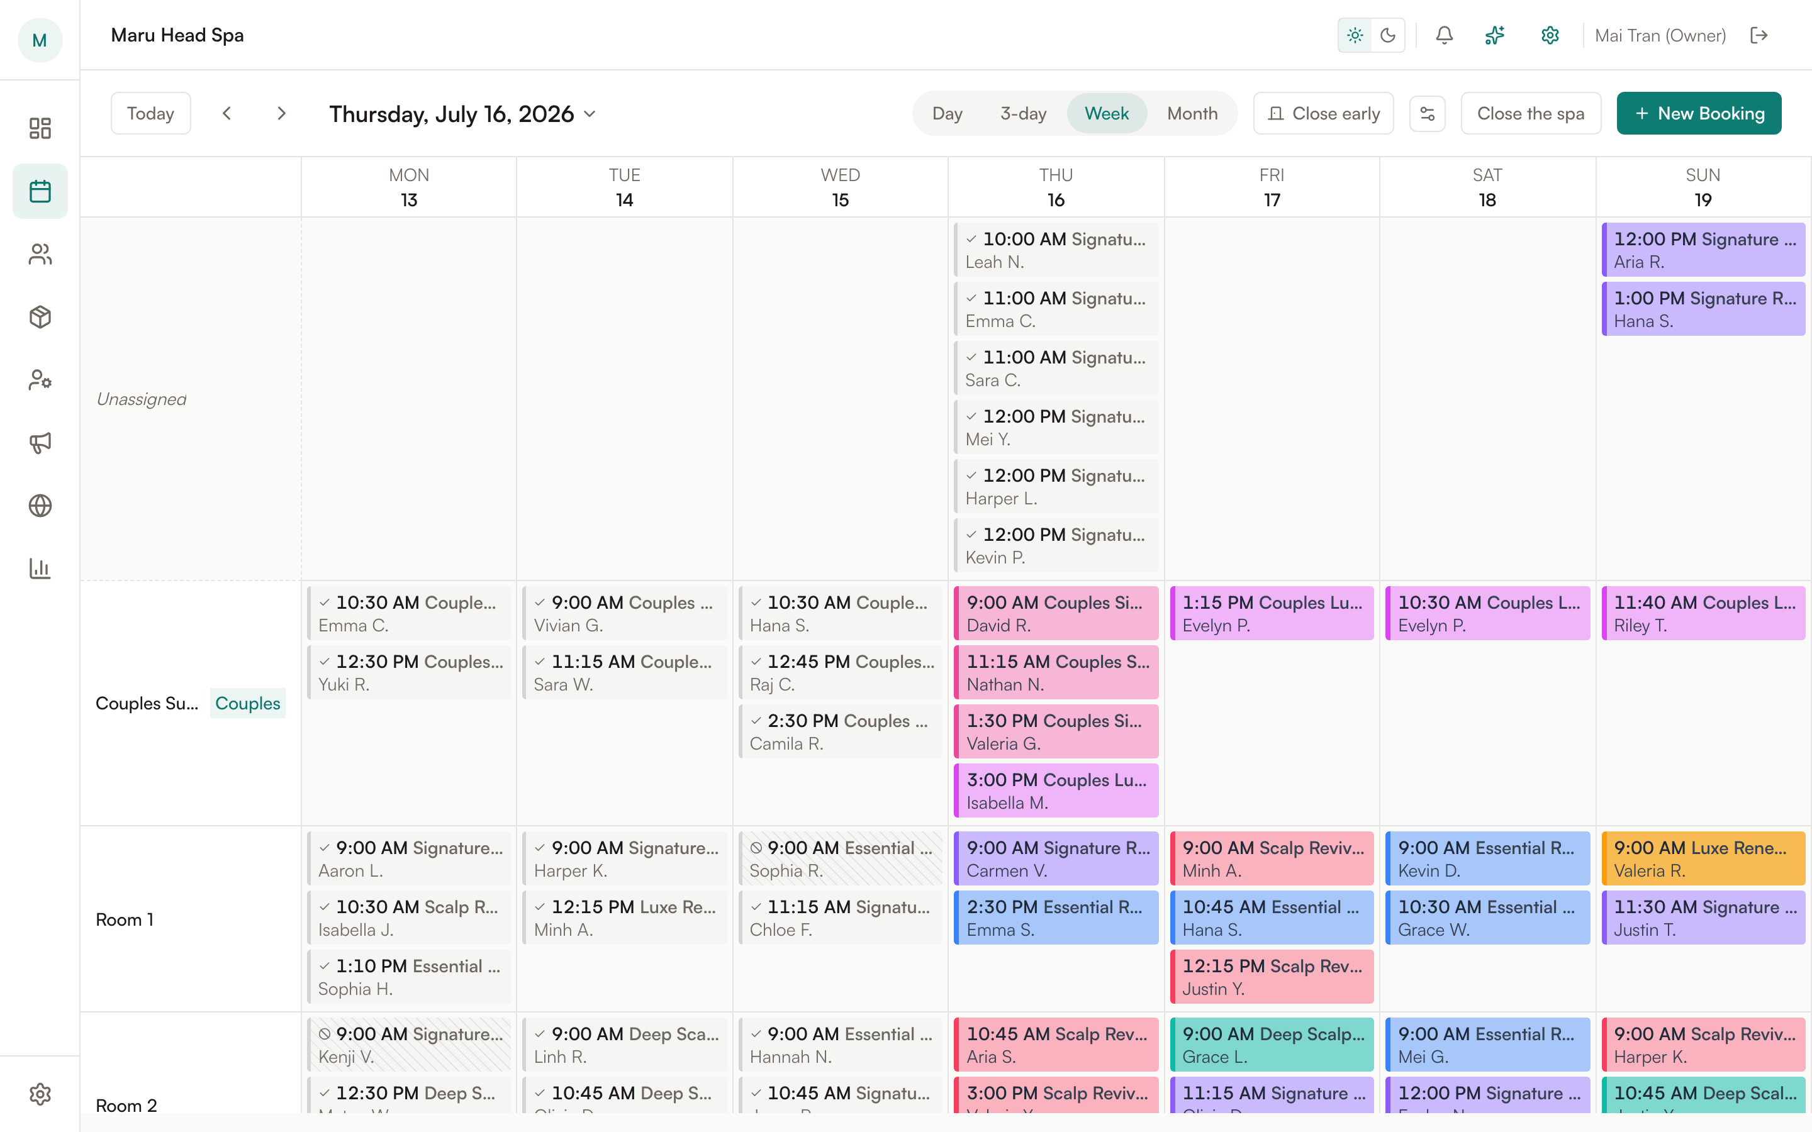Open the calendar icon in sidebar
Image resolution: width=1812 pixels, height=1132 pixels.
[40, 191]
